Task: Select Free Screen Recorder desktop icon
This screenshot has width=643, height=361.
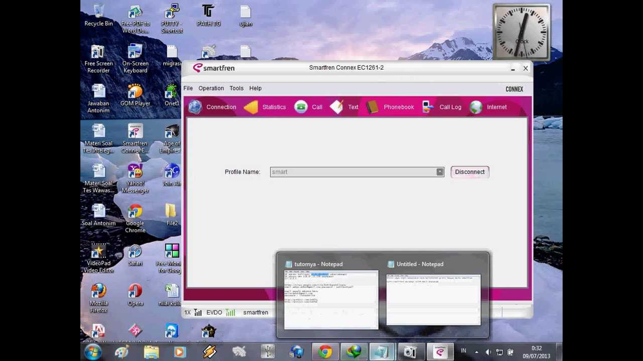Action: pyautogui.click(x=98, y=59)
